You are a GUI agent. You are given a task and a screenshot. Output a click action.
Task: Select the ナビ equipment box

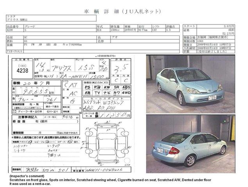[x=107, y=93]
